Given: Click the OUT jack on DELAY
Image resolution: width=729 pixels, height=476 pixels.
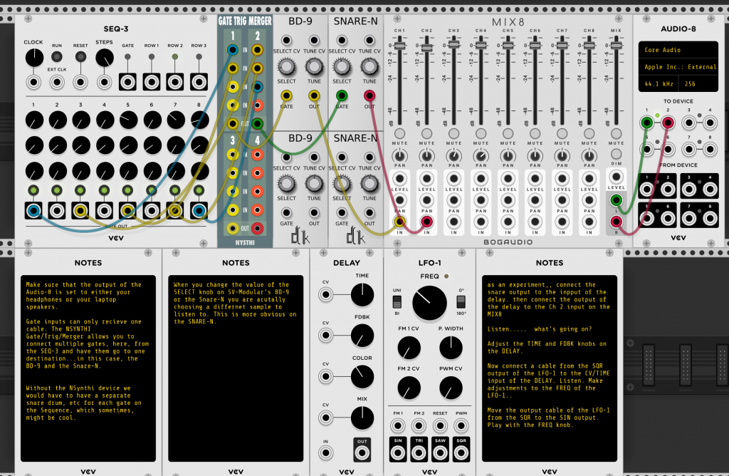Looking at the screenshot, I should (362, 452).
